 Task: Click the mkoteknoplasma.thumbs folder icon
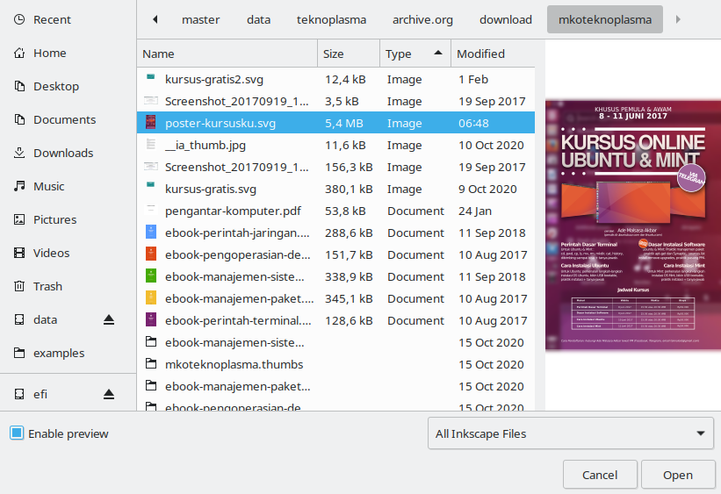click(x=151, y=364)
